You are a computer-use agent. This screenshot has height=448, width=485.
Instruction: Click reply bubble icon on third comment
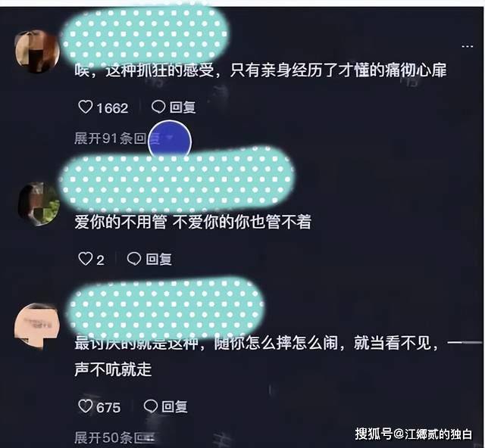click(x=151, y=406)
